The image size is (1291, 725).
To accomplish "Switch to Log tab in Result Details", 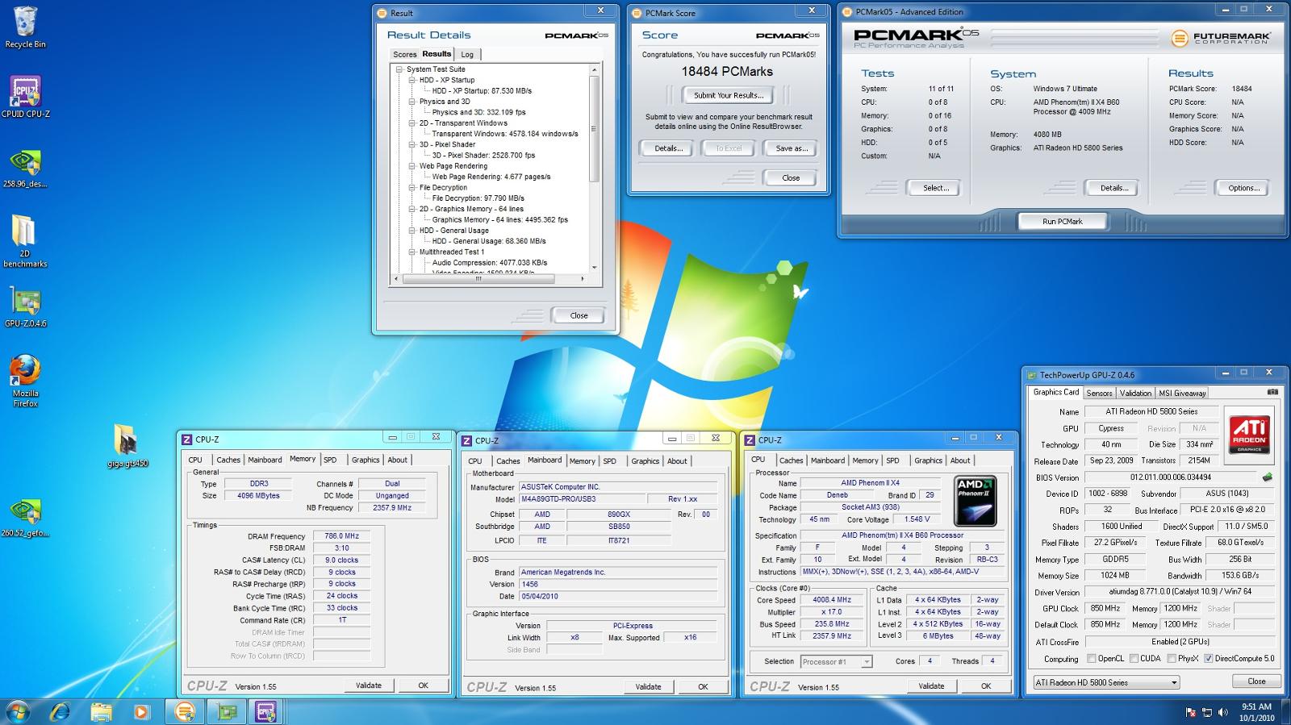I will point(468,55).
